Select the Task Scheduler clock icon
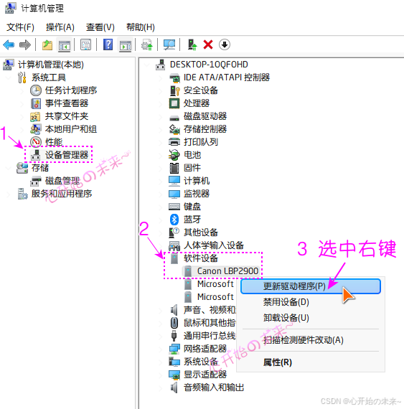 click(35, 90)
